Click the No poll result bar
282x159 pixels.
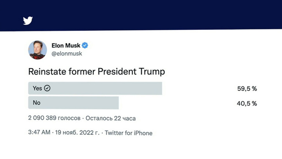tap(73, 102)
